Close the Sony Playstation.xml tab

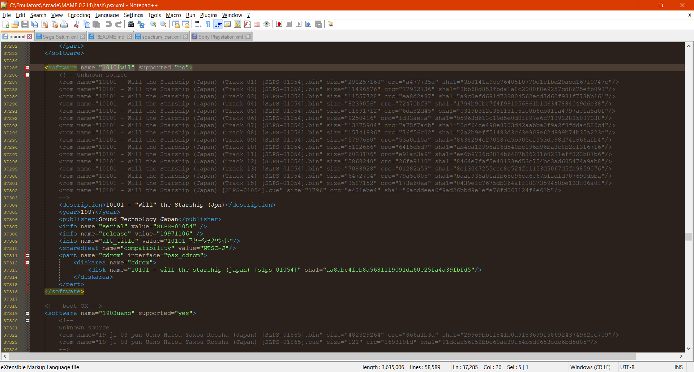coord(248,36)
